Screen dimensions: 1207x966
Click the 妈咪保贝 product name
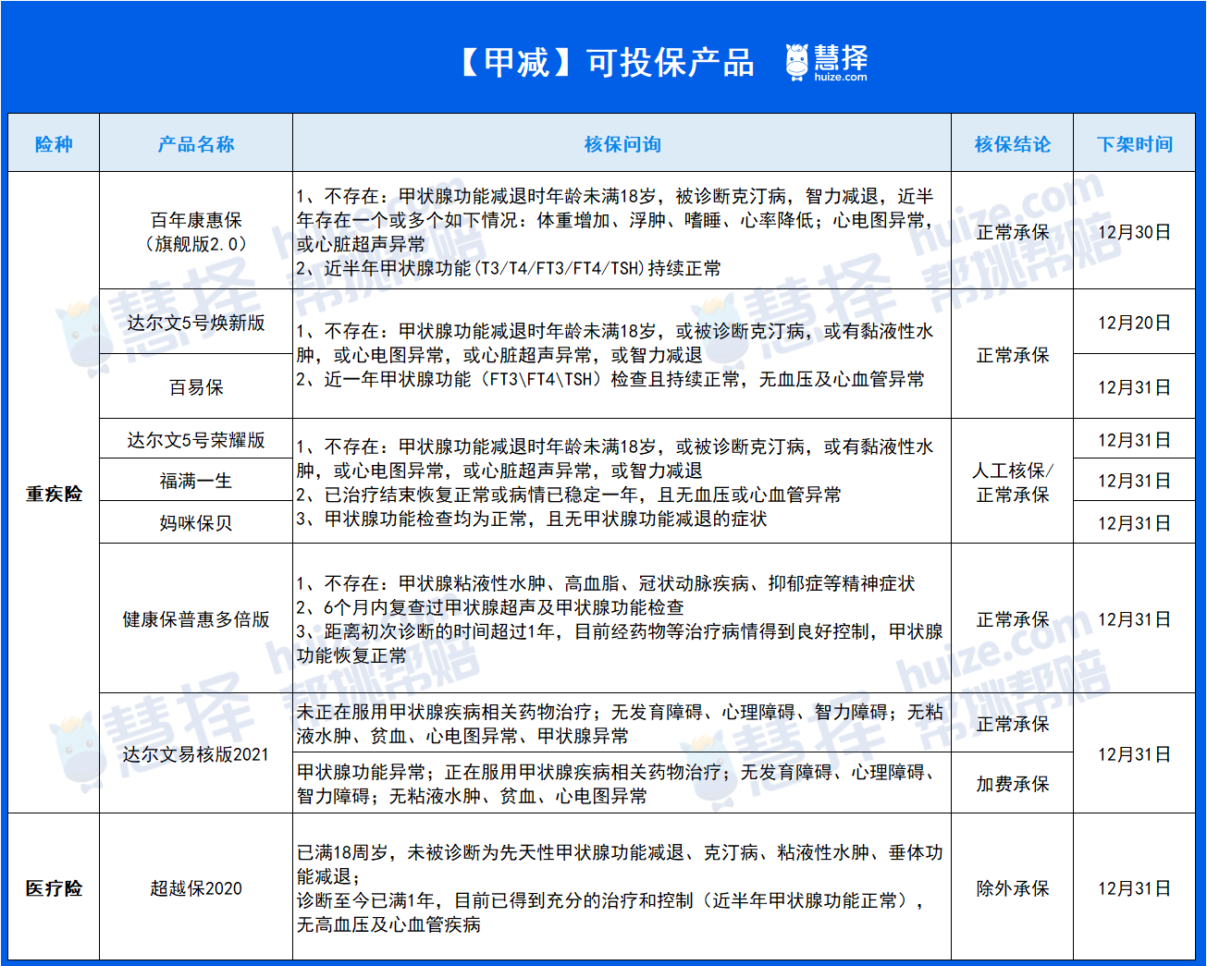pyautogui.click(x=196, y=523)
